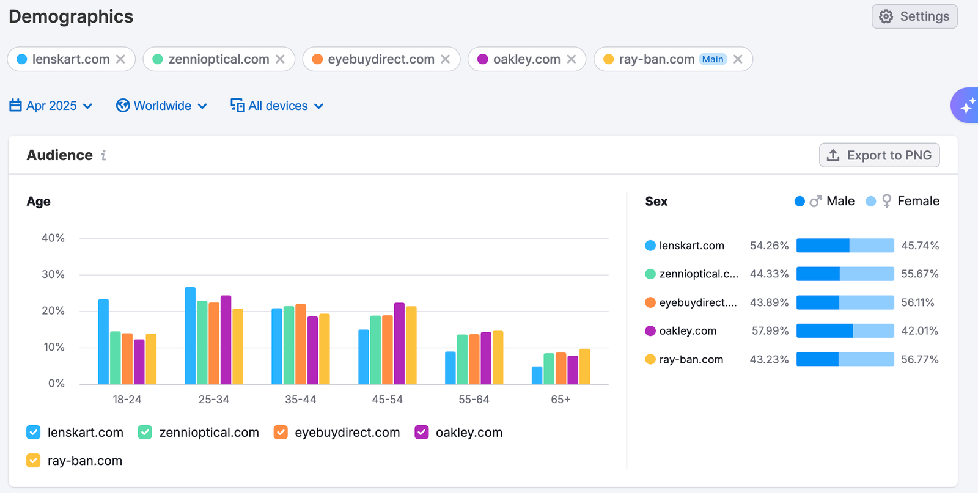The image size is (978, 493).
Task: Open the Worldwide region dropdown
Action: tap(162, 106)
